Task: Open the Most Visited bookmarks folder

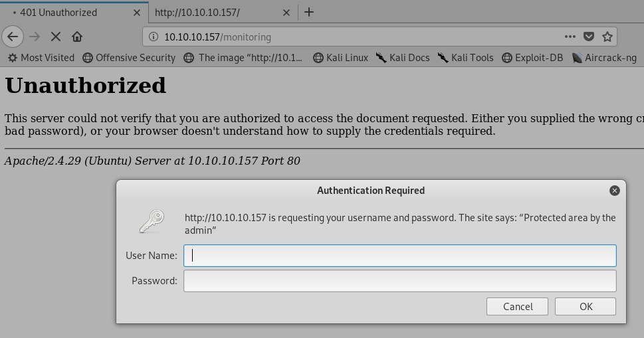Action: [x=41, y=58]
